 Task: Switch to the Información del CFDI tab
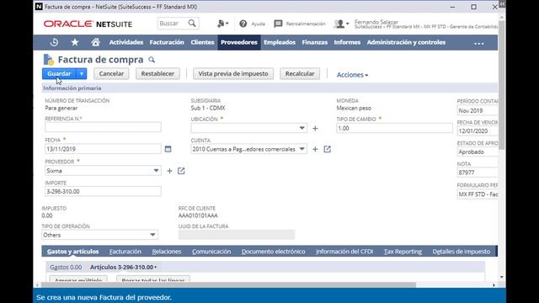[x=344, y=252]
